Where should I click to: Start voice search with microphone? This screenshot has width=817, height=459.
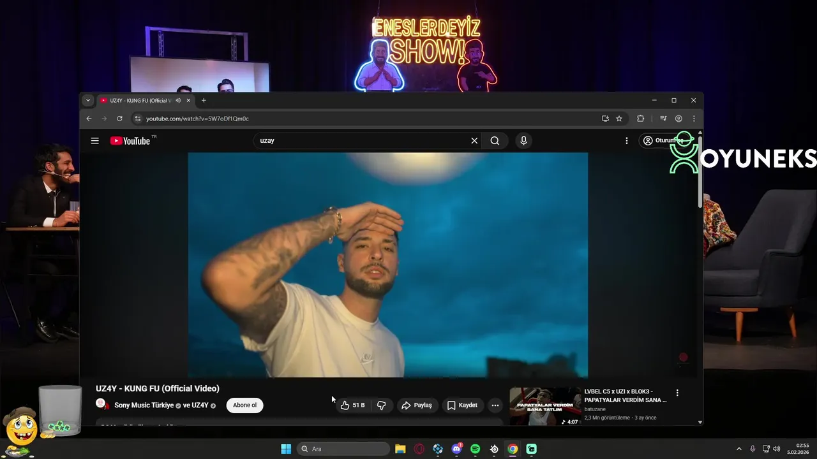point(523,141)
